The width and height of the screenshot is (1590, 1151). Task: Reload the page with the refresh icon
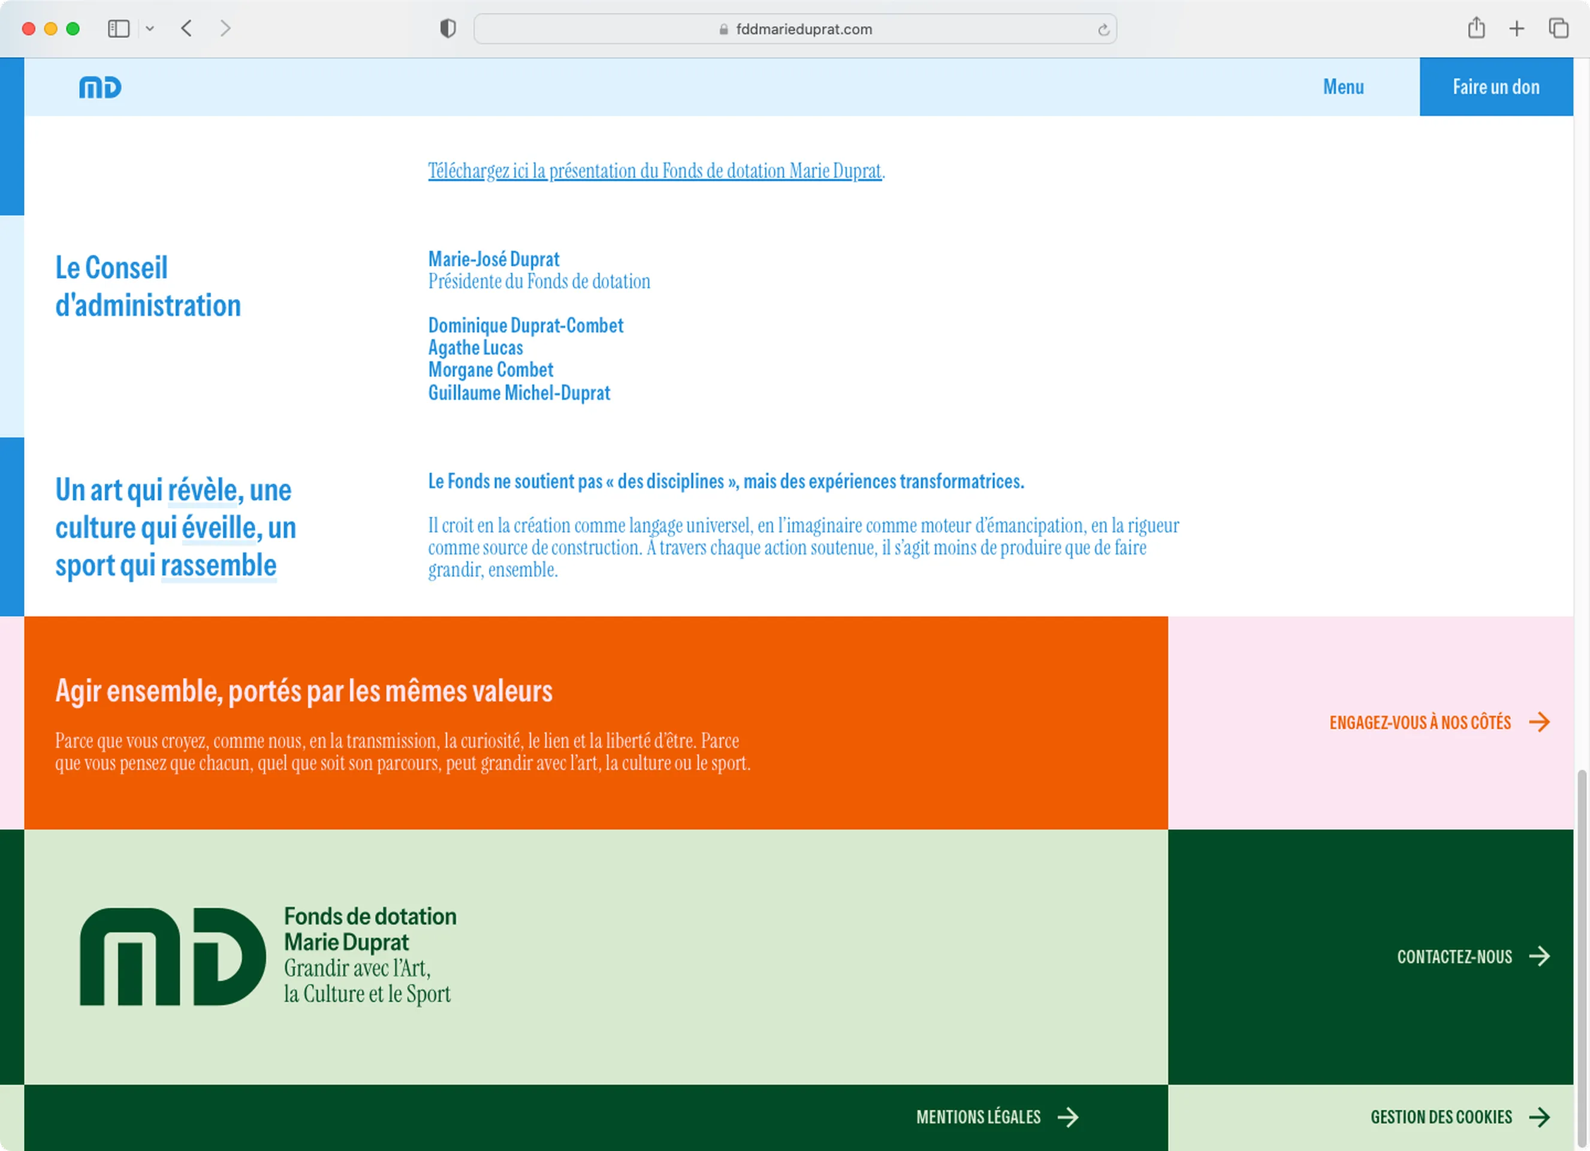[1103, 29]
